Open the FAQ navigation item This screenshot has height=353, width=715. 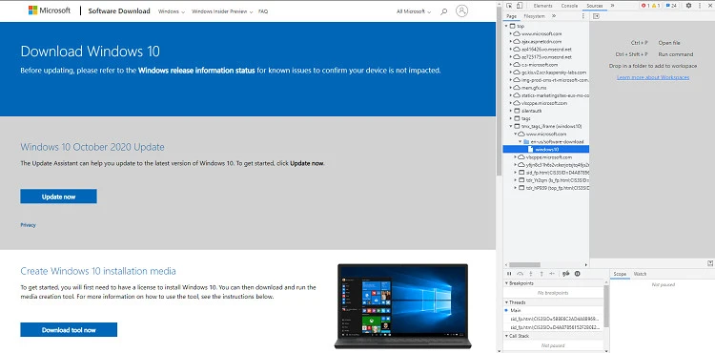coord(263,11)
